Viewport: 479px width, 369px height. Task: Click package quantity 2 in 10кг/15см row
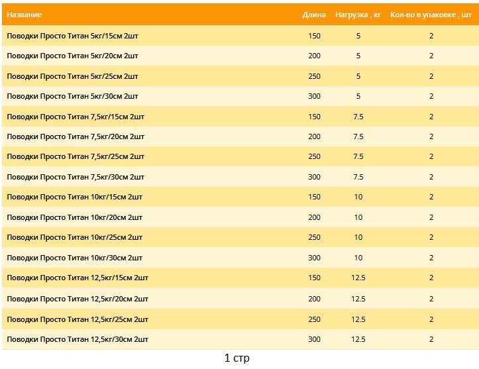coord(431,197)
